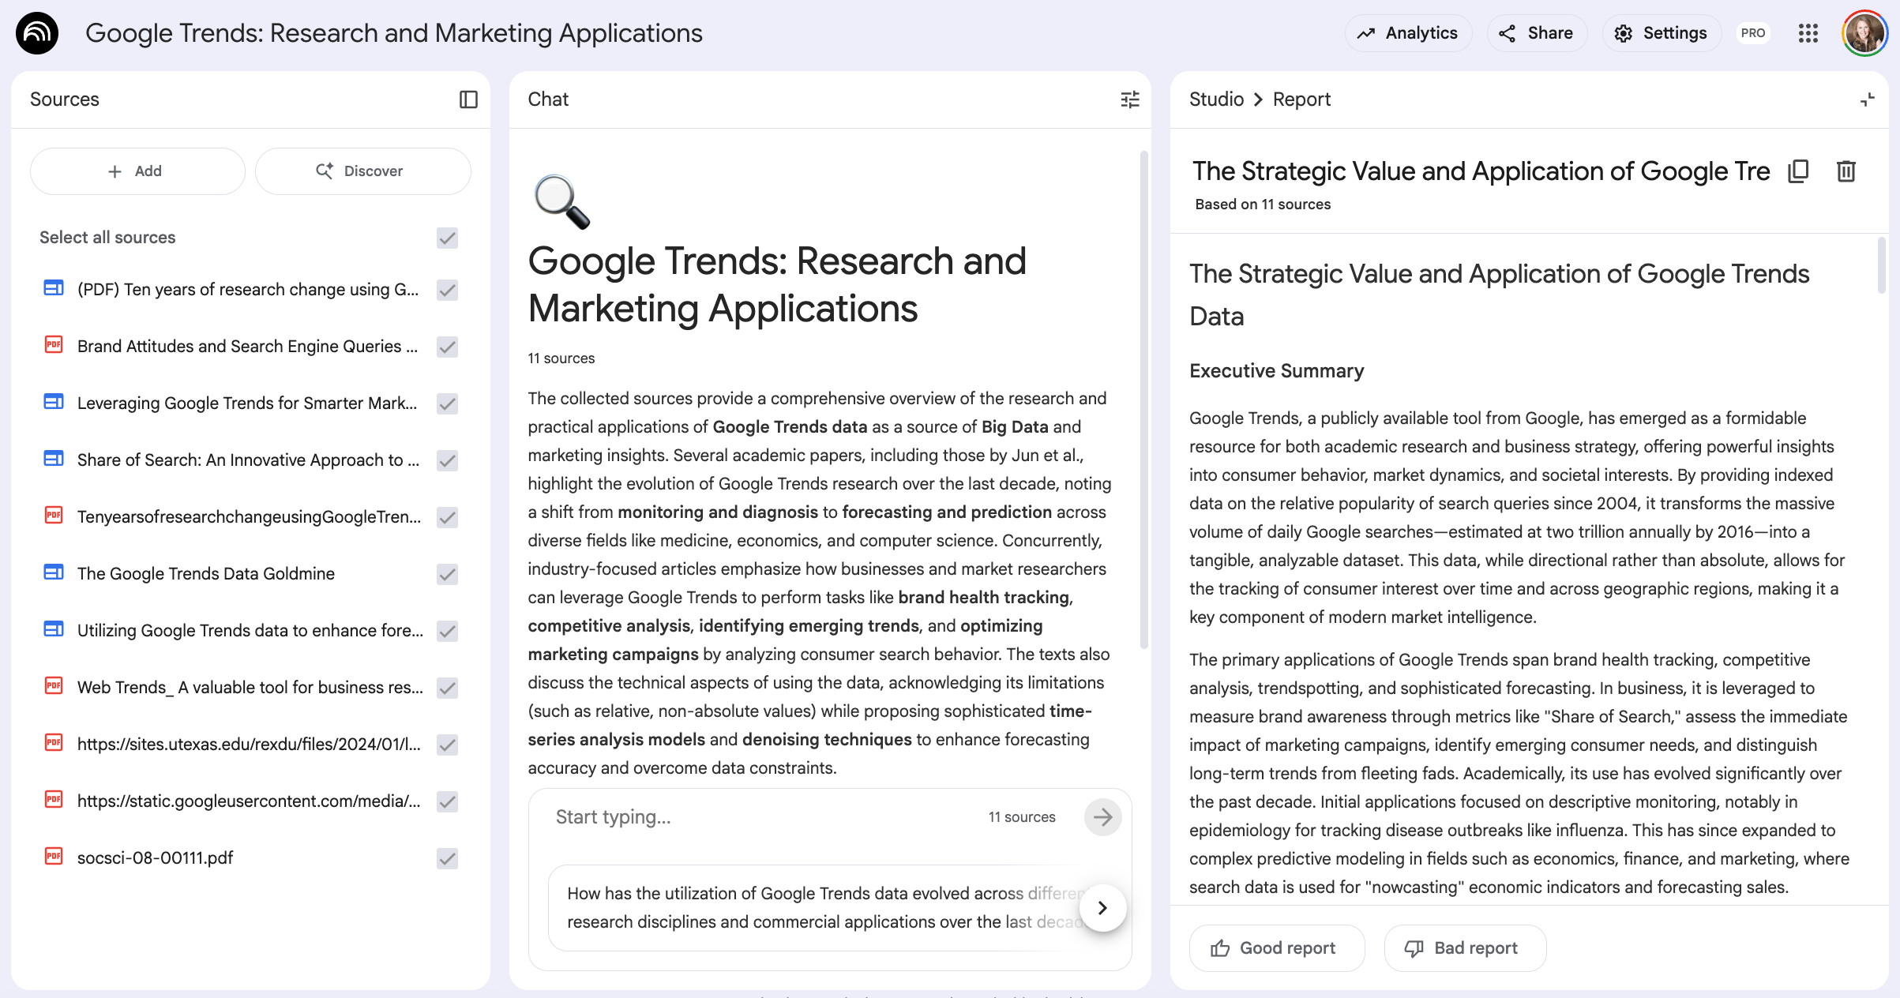The height and width of the screenshot is (998, 1900).
Task: Rate with the Good report button
Action: coord(1276,948)
